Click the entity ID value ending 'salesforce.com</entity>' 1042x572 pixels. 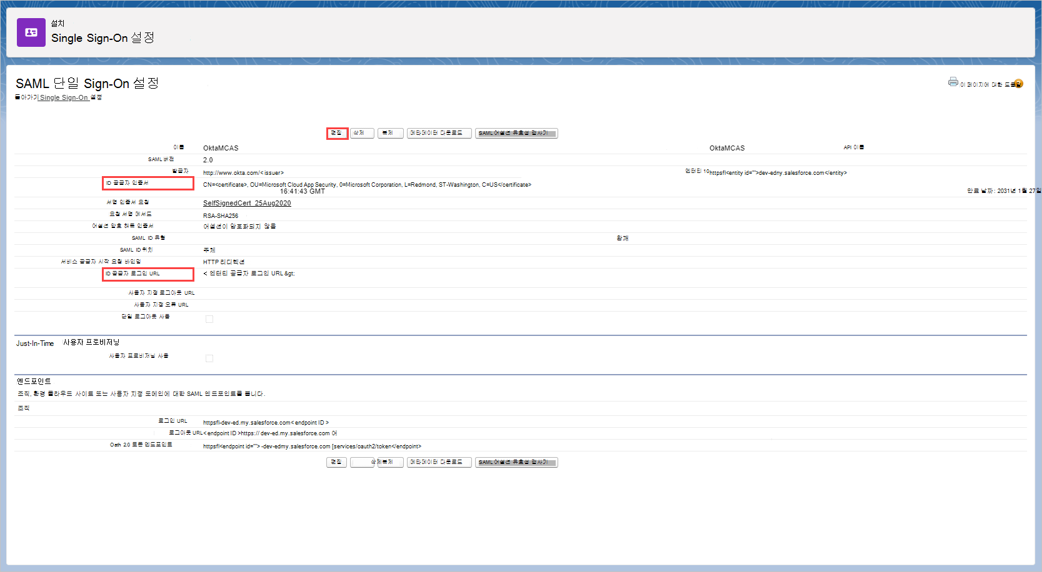pos(778,173)
